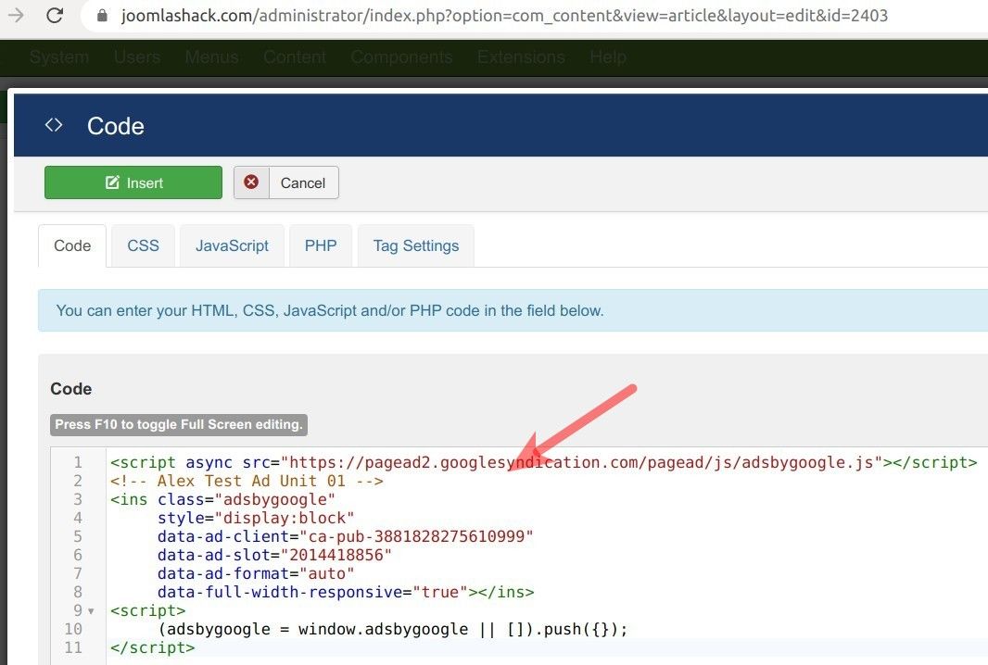Click the red X cancel icon
The height and width of the screenshot is (665, 988).
251,182
